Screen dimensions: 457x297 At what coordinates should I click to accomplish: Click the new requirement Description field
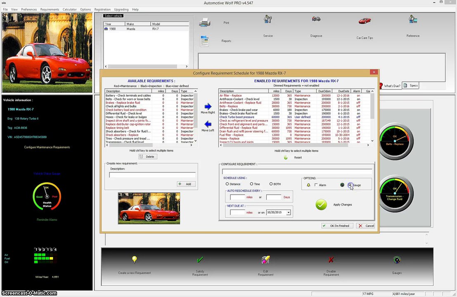(x=152, y=175)
